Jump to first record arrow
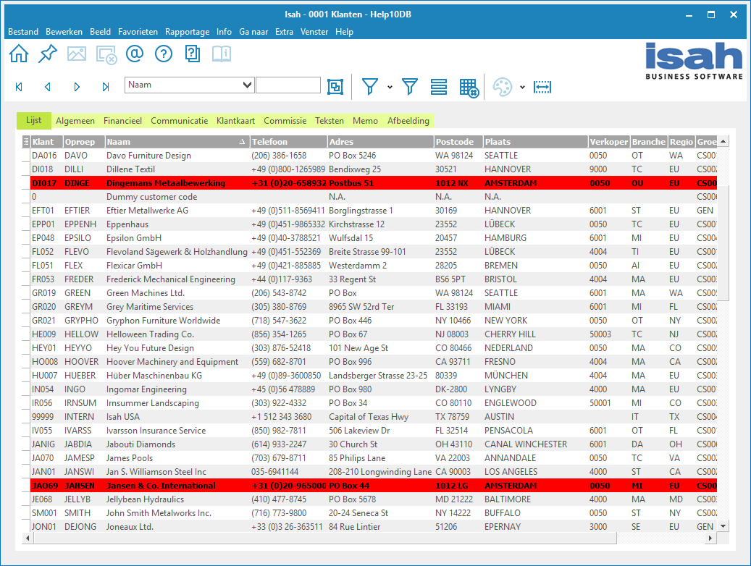The width and height of the screenshot is (751, 566). (x=19, y=87)
